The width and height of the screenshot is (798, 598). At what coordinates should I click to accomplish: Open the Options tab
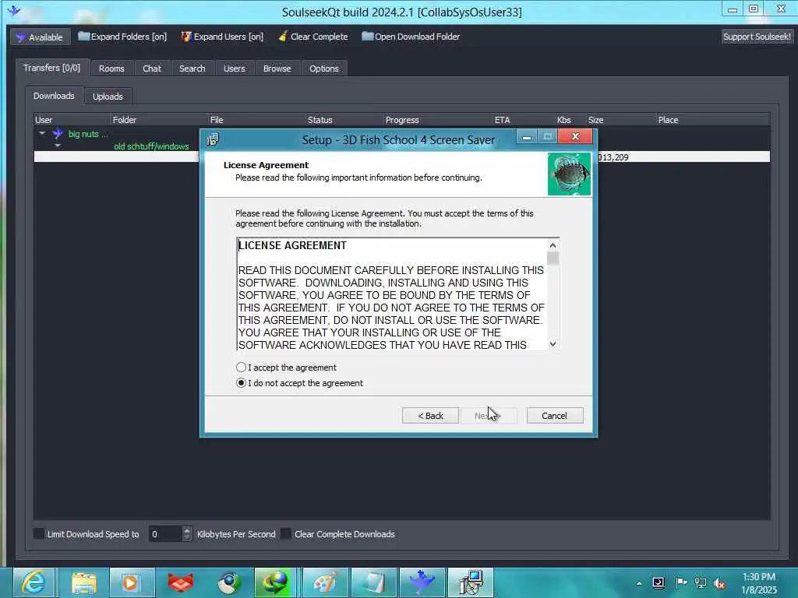click(x=323, y=69)
